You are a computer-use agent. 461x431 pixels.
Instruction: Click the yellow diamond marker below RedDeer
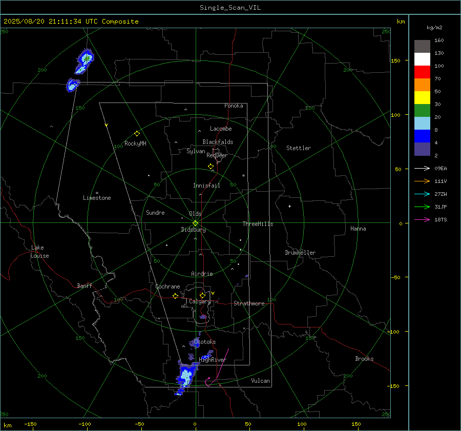click(211, 167)
